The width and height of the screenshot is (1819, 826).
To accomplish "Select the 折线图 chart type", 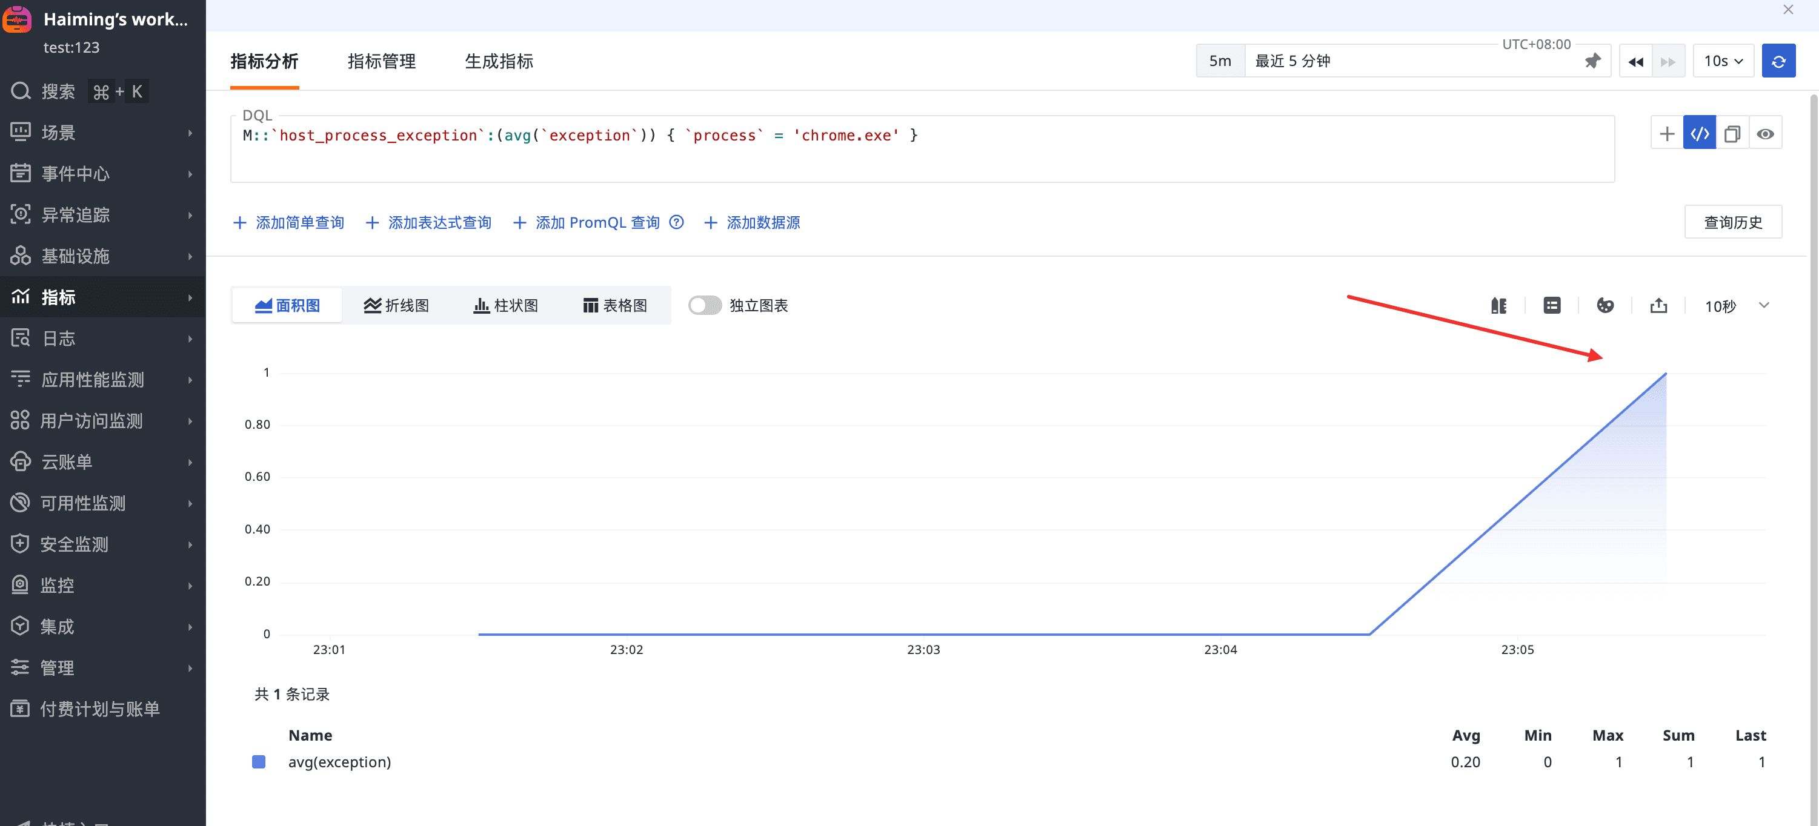I will 396,306.
